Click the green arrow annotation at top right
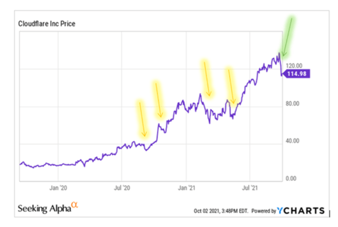The width and height of the screenshot is (338, 227). pyautogui.click(x=287, y=36)
